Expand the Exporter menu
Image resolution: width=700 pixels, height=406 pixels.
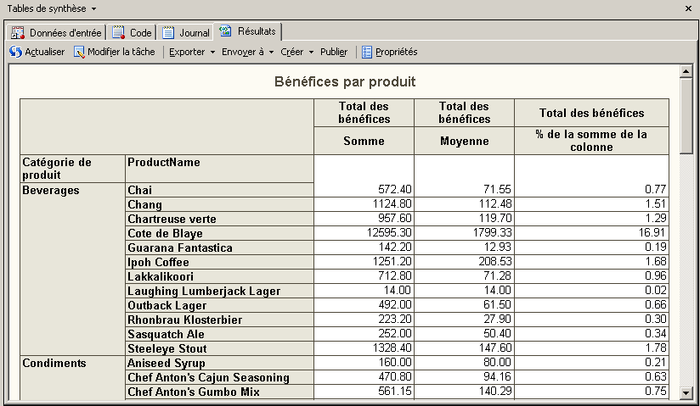(191, 52)
